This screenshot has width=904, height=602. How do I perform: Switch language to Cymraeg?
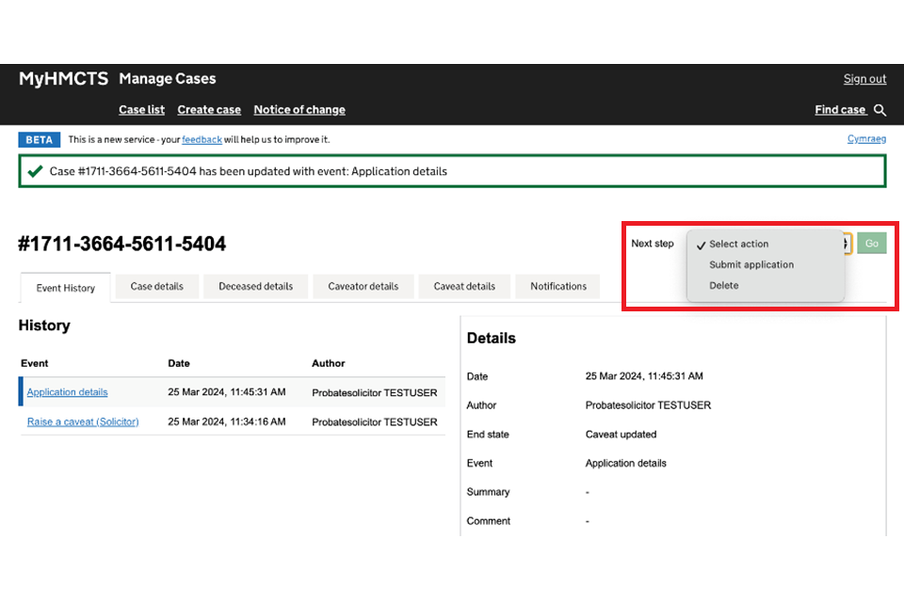866,139
